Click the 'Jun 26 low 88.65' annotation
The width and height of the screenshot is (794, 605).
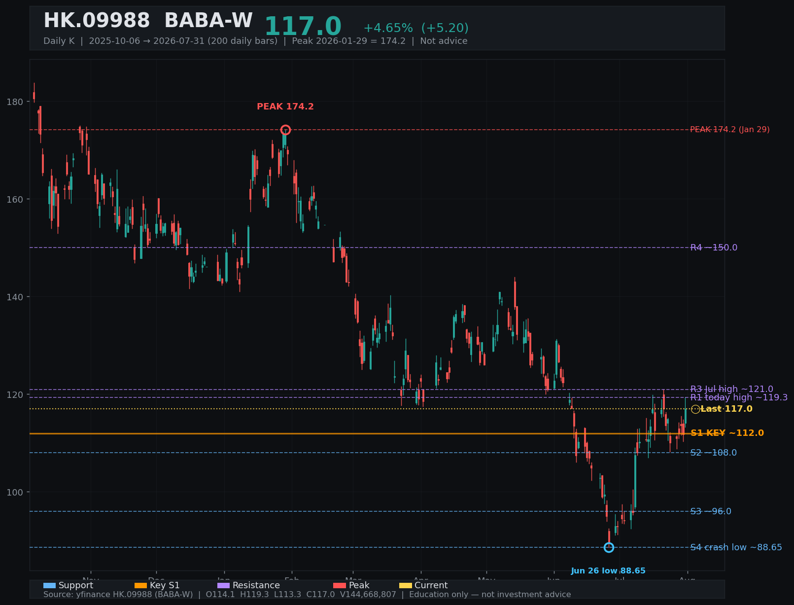click(608, 571)
